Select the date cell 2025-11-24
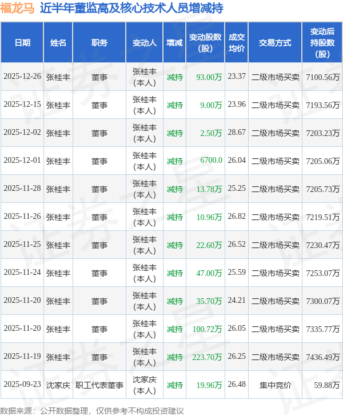Viewport: 343px width, 416px height. (x=22, y=272)
